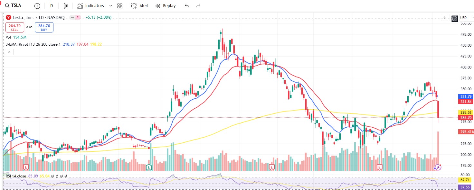Open the candlestick chart style picker
This screenshot has height=190, width=474.
tap(66, 6)
